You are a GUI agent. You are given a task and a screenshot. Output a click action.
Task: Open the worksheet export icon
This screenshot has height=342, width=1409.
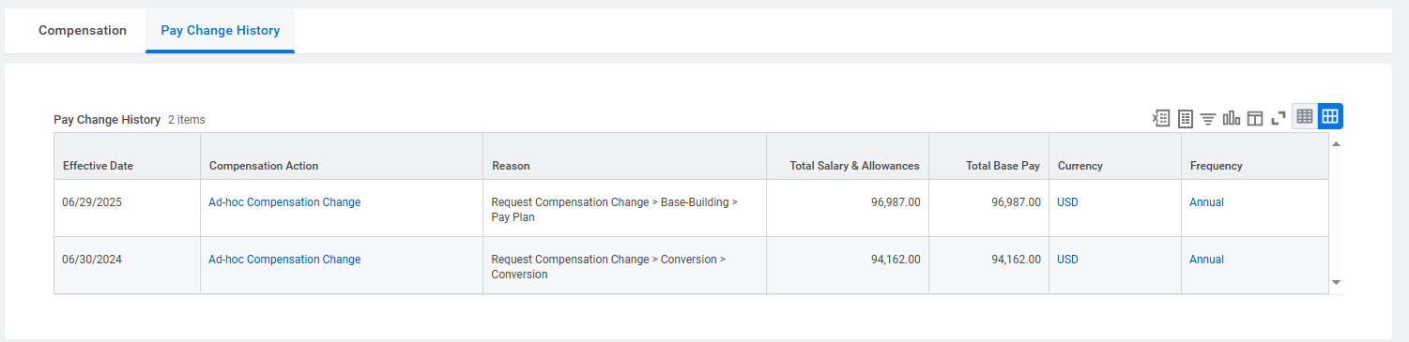point(1185,118)
